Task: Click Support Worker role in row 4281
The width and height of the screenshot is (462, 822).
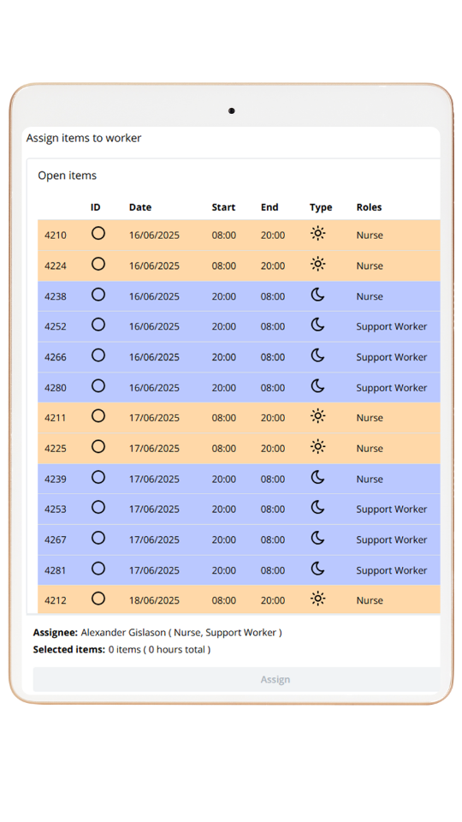Action: pyautogui.click(x=391, y=570)
